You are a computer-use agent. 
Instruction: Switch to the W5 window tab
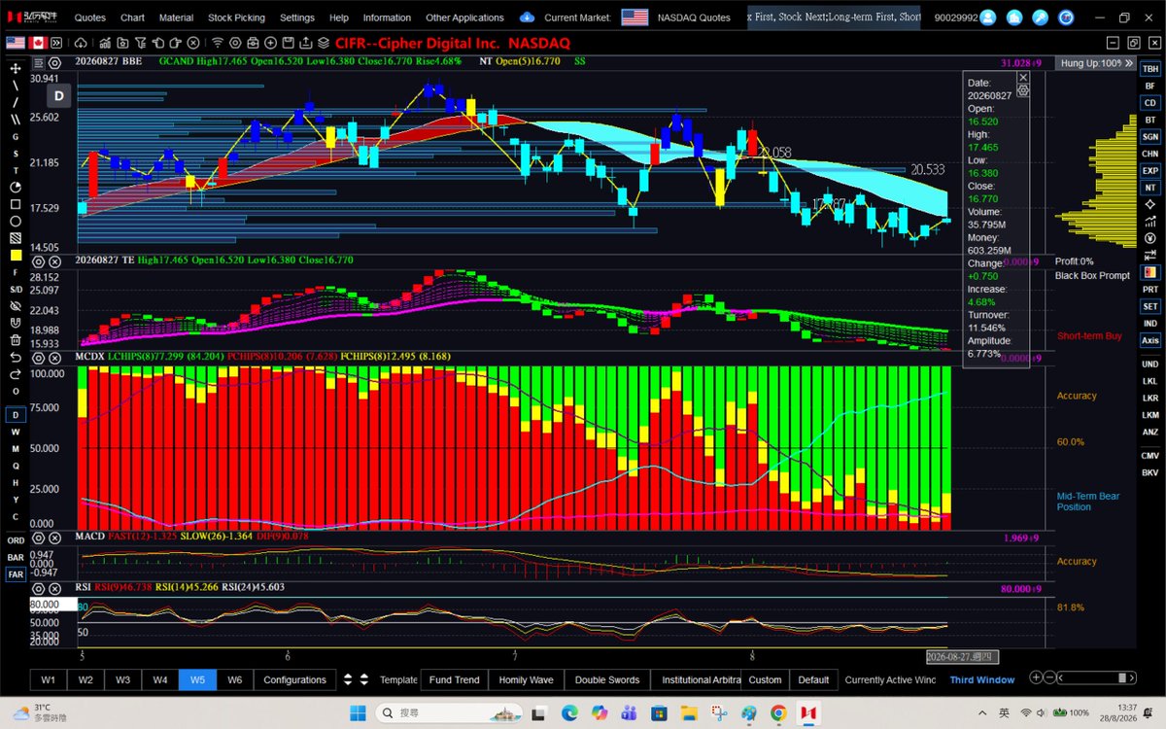coord(197,679)
